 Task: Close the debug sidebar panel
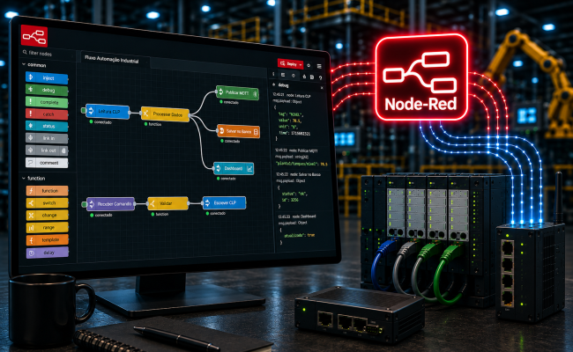[322, 87]
